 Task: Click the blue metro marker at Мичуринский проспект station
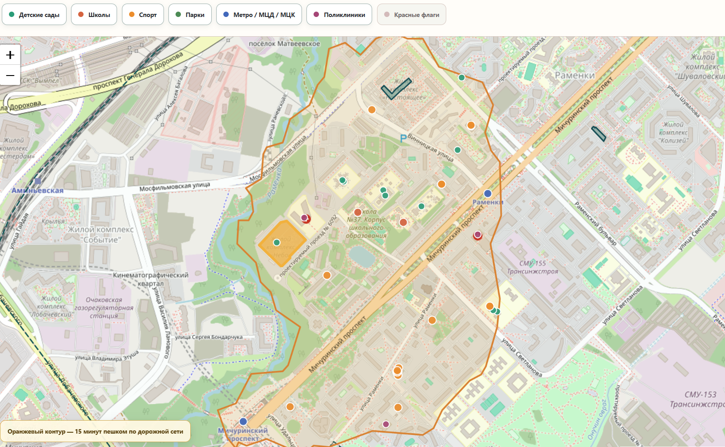click(x=243, y=422)
